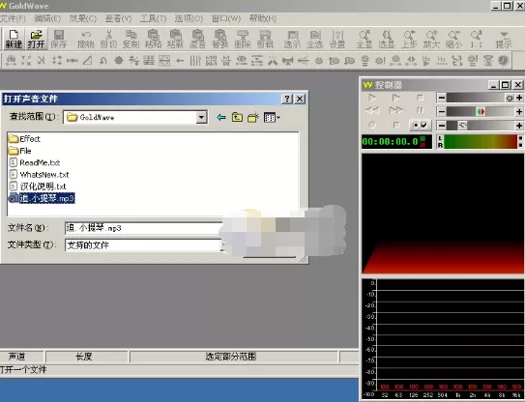Click the triangle fade effect icon
The image size is (525, 402).
(x=87, y=61)
